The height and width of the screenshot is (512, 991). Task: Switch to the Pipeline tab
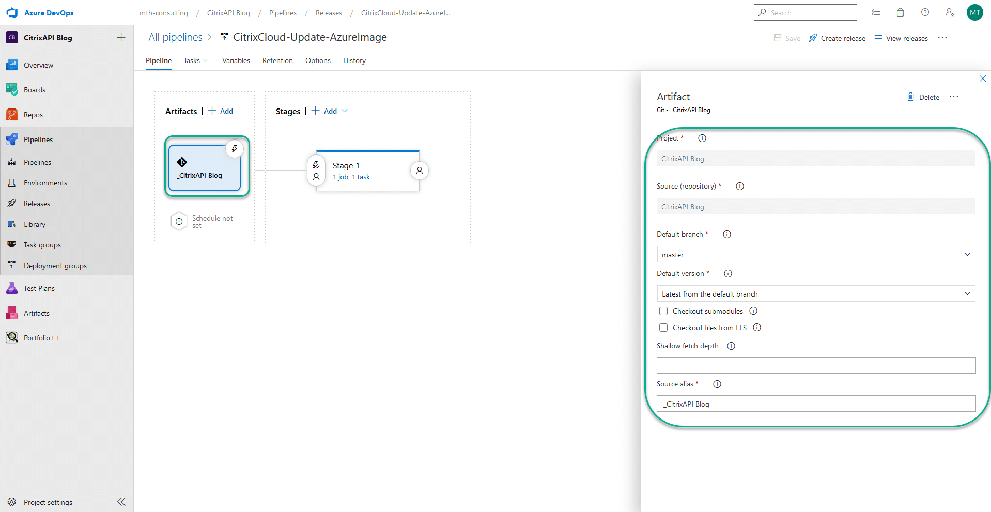(x=159, y=60)
